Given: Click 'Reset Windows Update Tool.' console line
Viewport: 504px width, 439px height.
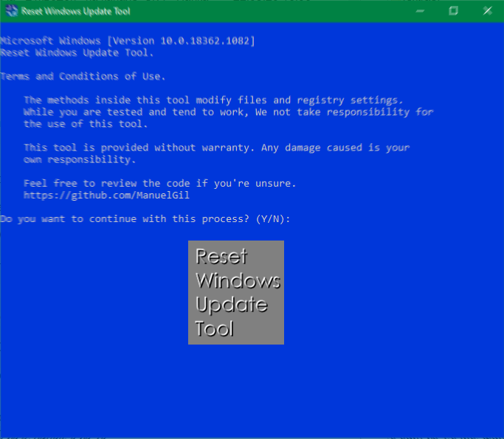Looking at the screenshot, I should coord(77,52).
